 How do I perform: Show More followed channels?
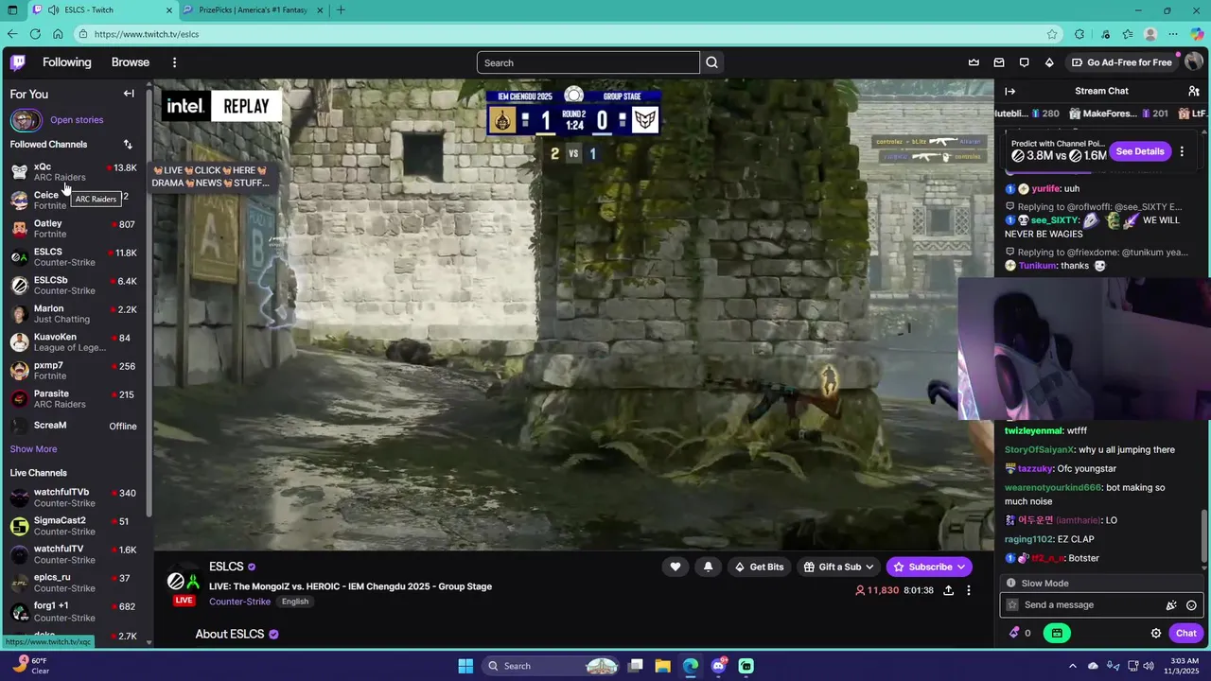coord(33,449)
